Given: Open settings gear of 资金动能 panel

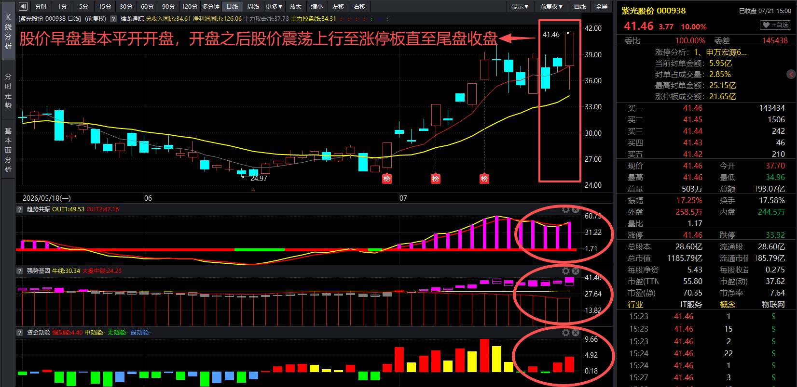Looking at the screenshot, I should (566, 333).
